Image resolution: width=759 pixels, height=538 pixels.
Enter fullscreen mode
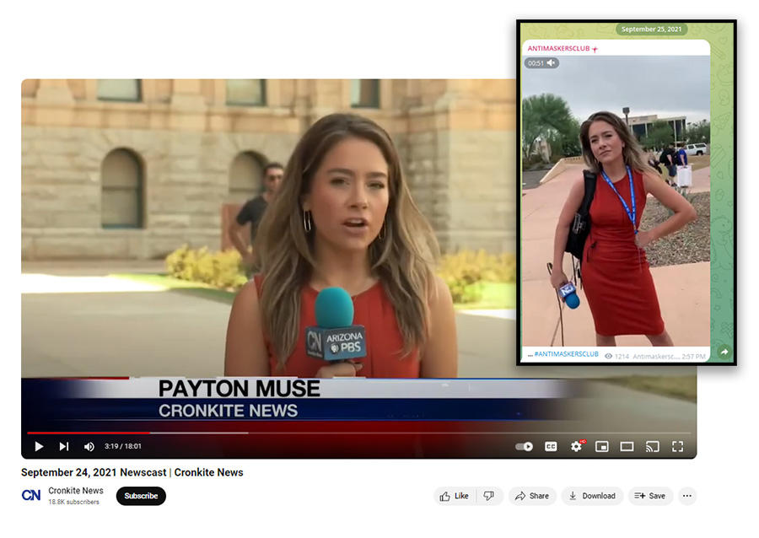677,447
